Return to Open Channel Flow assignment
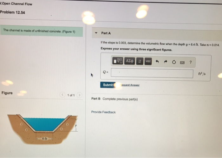 coord(16,4)
